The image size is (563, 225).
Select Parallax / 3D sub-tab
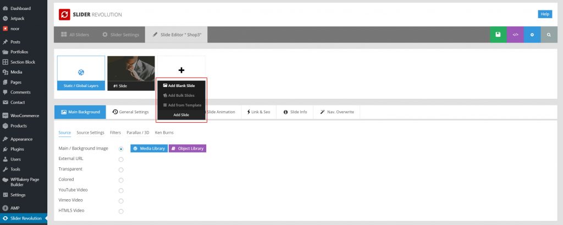(138, 133)
